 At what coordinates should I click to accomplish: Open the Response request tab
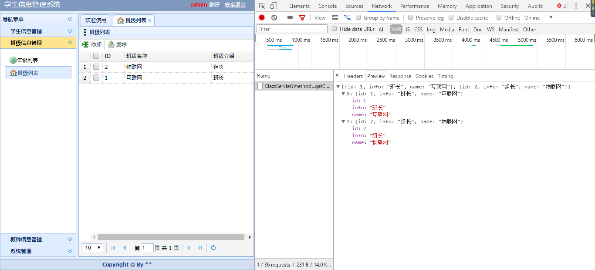tap(400, 76)
